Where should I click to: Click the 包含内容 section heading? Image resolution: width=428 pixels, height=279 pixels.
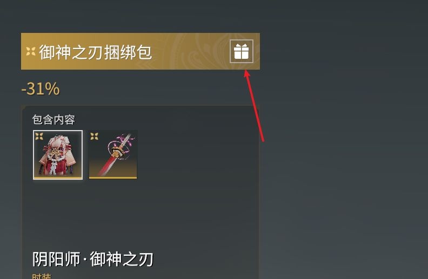(x=54, y=120)
